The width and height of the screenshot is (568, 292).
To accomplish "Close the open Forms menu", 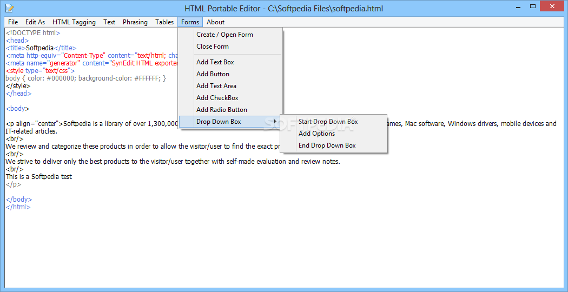I will click(x=190, y=22).
